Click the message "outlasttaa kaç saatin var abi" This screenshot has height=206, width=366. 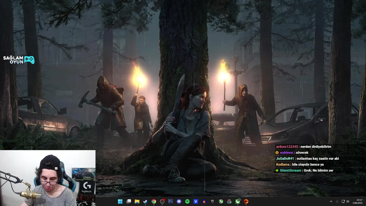pyautogui.click(x=318, y=159)
